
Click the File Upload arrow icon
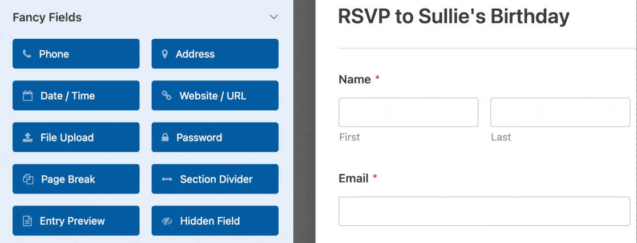click(x=27, y=137)
